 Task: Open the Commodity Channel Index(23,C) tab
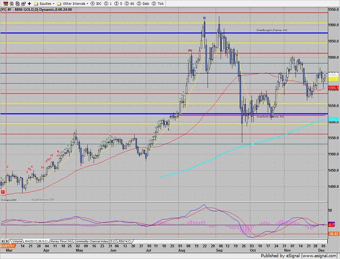98,241
